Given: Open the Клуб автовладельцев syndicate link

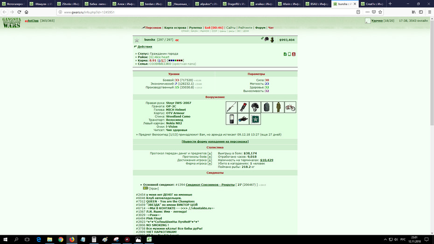Looking at the screenshot, I should point(164,198).
